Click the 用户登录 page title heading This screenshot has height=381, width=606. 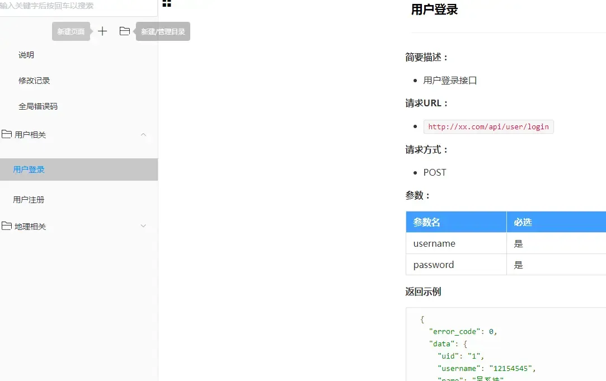tap(434, 10)
